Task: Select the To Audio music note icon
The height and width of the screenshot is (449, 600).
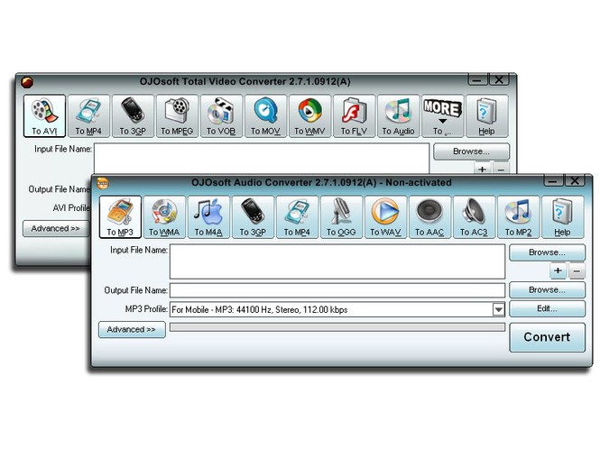Action: pos(398,116)
